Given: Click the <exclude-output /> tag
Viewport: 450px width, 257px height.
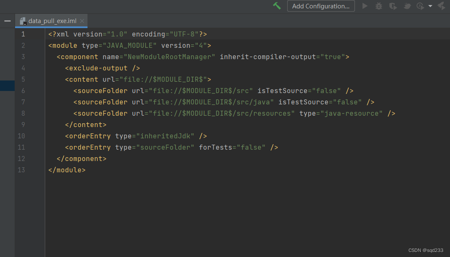Looking at the screenshot, I should pyautogui.click(x=103, y=68).
